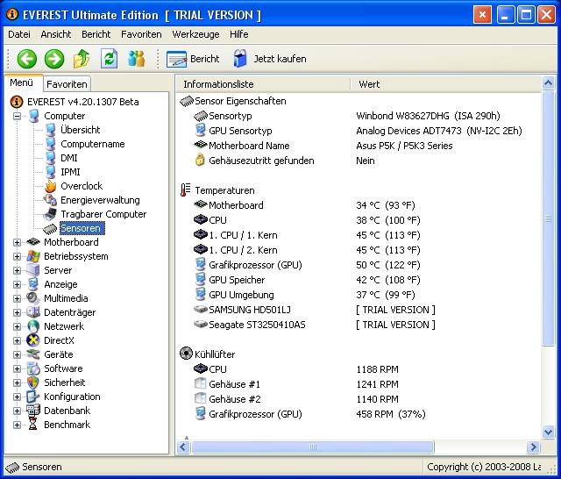561x479 pixels.
Task: Expand the Server tree node
Action: (x=17, y=270)
